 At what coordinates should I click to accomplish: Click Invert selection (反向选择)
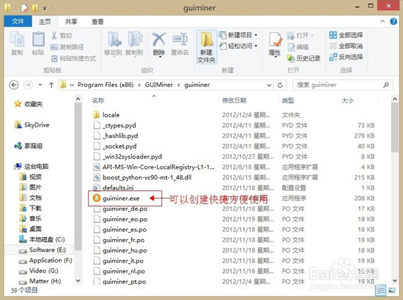coord(346,57)
